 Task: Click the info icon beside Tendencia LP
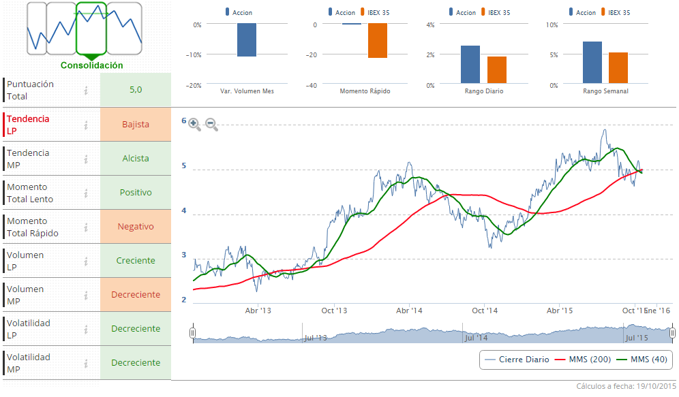click(x=86, y=125)
